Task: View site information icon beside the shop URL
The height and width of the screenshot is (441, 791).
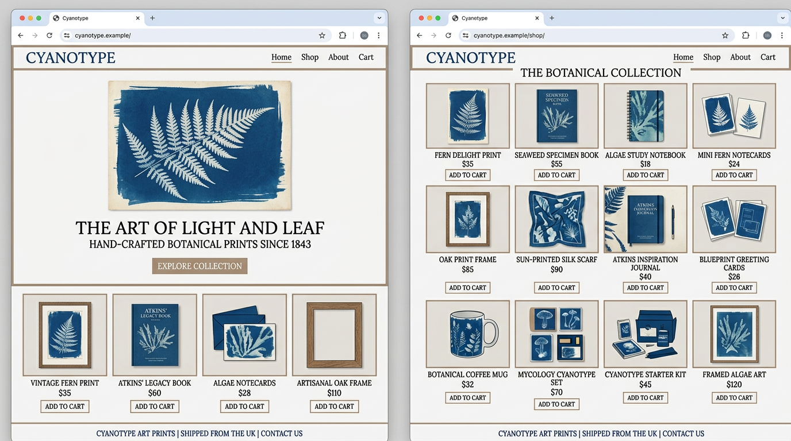Action: click(466, 36)
